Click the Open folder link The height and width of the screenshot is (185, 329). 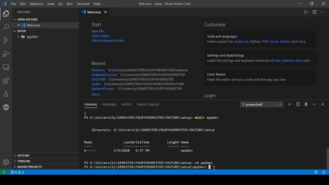[x=101, y=35]
